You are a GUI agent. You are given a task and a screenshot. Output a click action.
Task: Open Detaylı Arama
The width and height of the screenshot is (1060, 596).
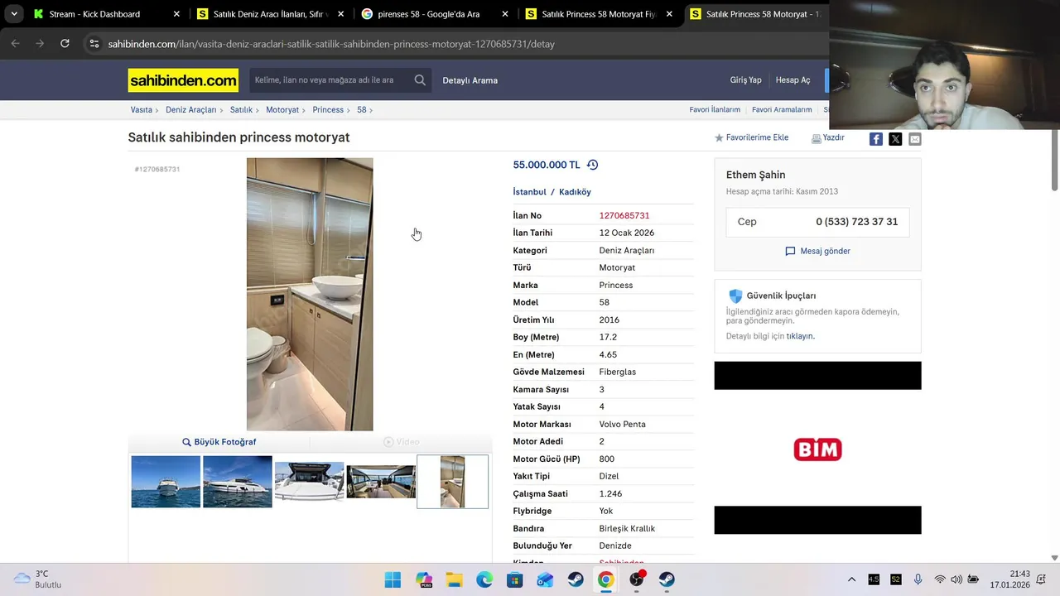click(x=470, y=80)
